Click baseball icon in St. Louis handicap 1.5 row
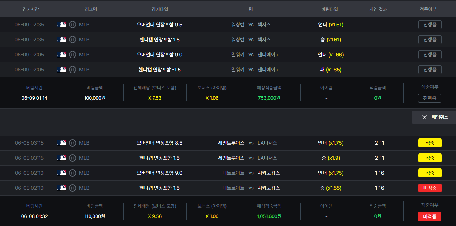This screenshot has width=456, height=226. [72, 158]
